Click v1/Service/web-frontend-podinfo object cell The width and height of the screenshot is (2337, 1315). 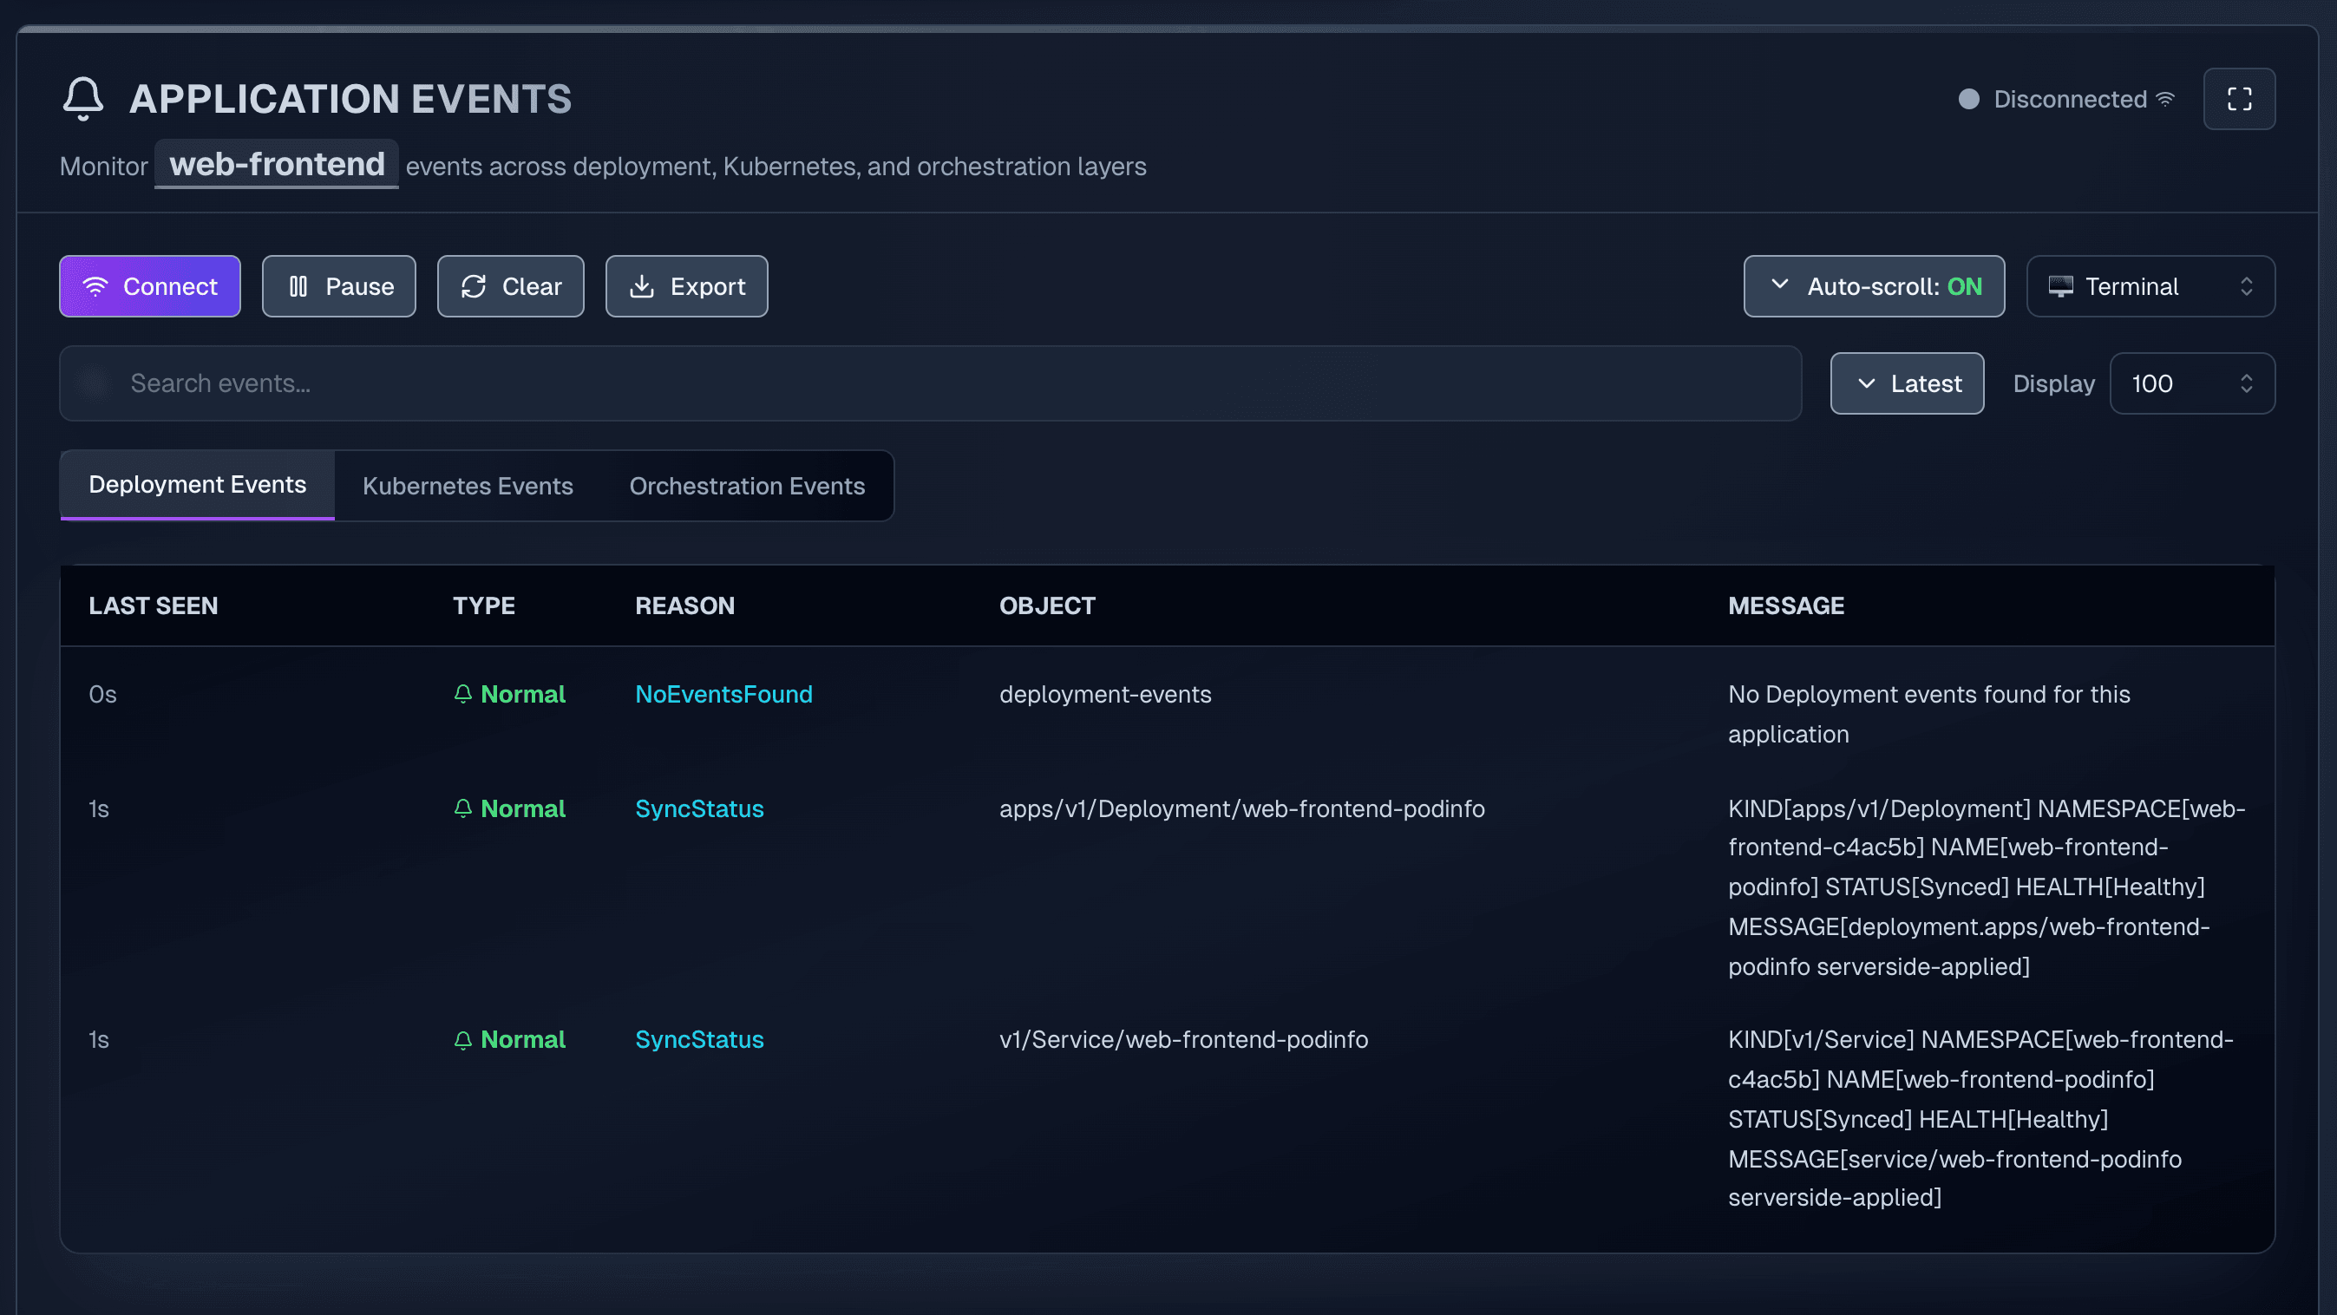pos(1183,1039)
